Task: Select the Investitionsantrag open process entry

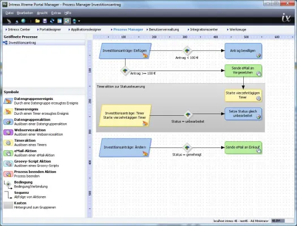Action: tap(44, 43)
